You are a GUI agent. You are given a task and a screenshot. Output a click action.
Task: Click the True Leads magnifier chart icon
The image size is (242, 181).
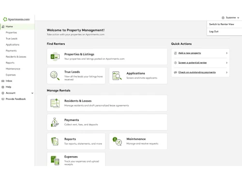click(55, 75)
